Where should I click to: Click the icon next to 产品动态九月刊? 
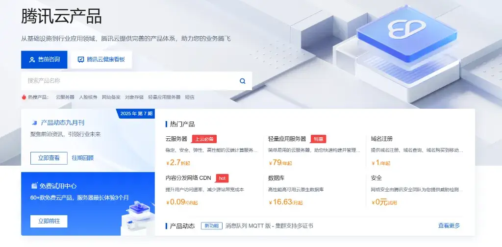[x=35, y=123]
